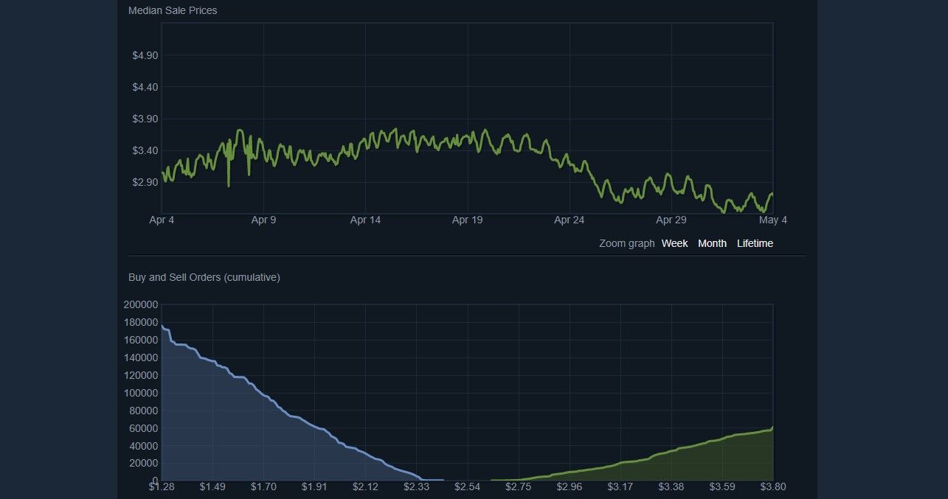Click the 200000 quantity axis label

pyautogui.click(x=141, y=304)
